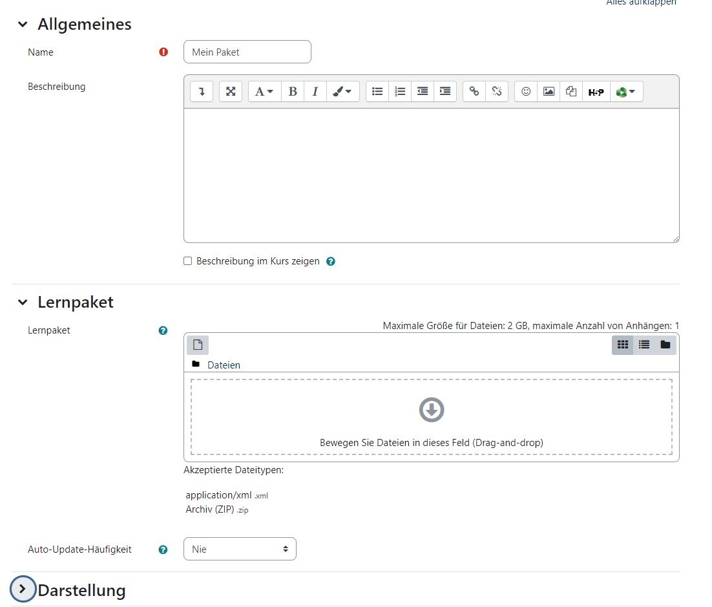The height and width of the screenshot is (607, 712).
Task: Click the 'Dateien' folder path link
Action: pyautogui.click(x=224, y=365)
